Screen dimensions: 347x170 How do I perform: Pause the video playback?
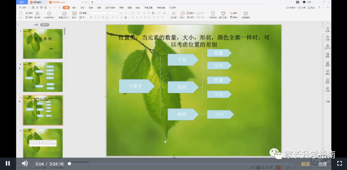coord(8,163)
